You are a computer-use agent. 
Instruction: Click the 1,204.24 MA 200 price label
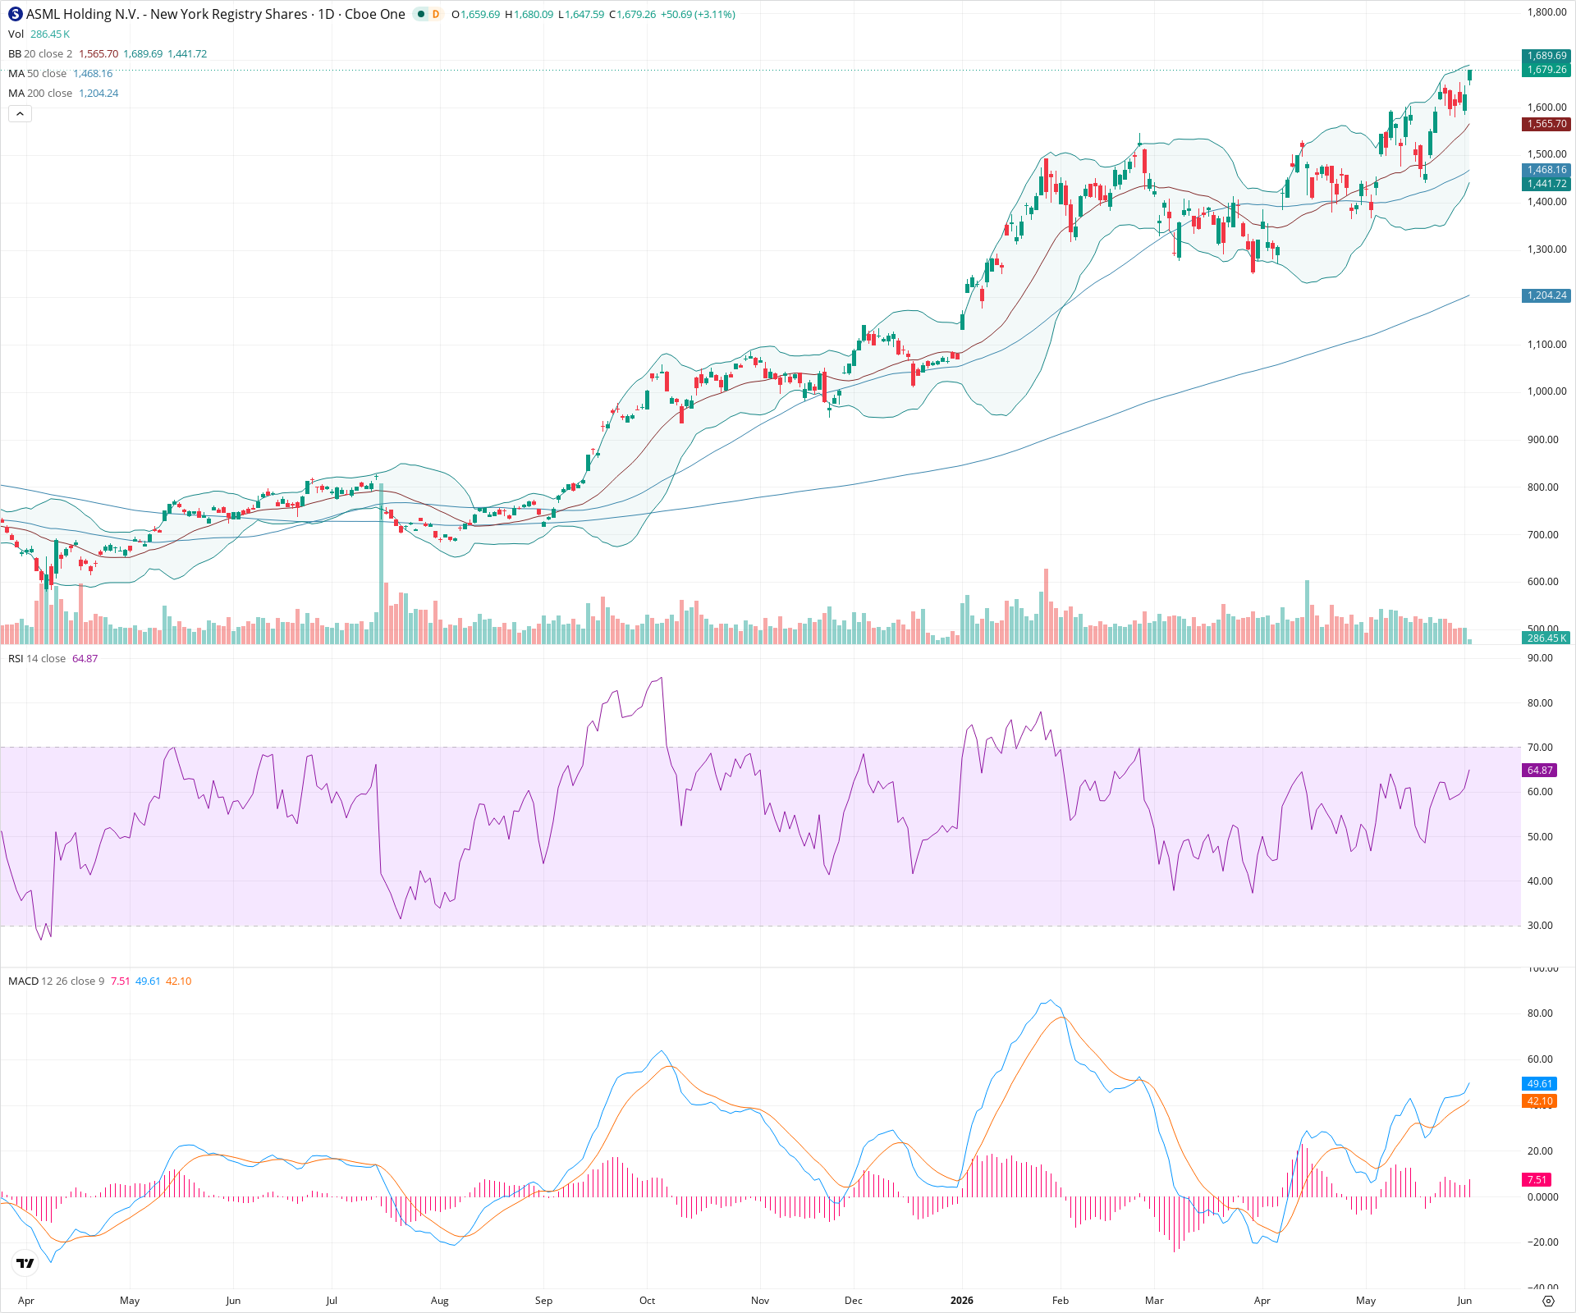coord(1546,295)
